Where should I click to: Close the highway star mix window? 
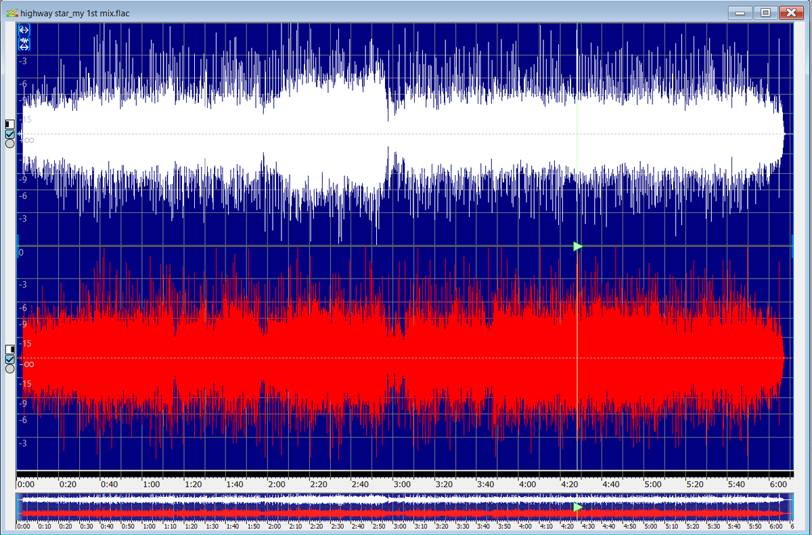[x=790, y=12]
